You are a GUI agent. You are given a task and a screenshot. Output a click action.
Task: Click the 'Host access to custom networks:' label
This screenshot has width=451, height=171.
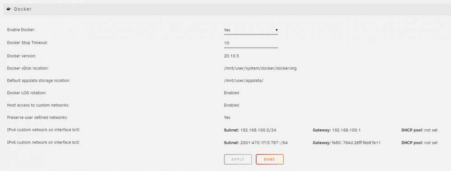38,105
